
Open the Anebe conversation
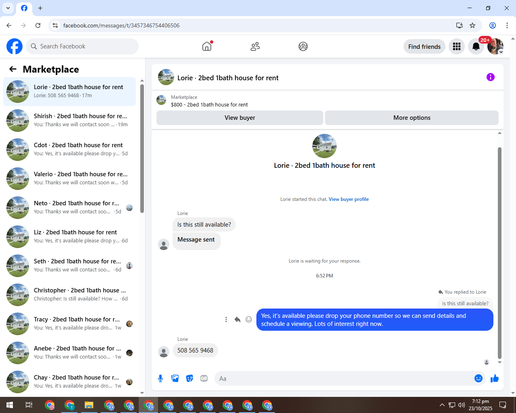(x=69, y=353)
